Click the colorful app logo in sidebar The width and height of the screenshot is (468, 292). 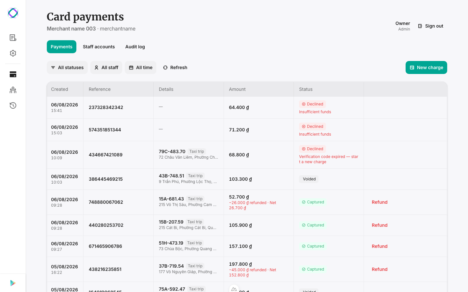[x=13, y=13]
